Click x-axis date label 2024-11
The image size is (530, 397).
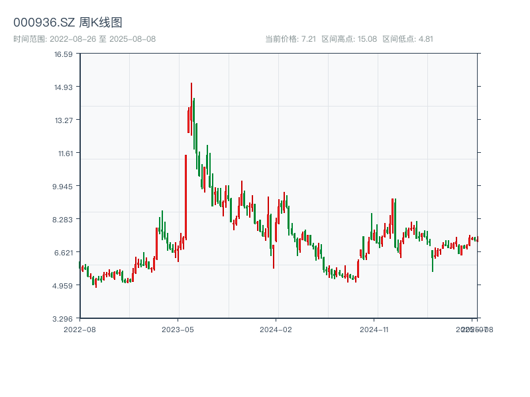374,330
